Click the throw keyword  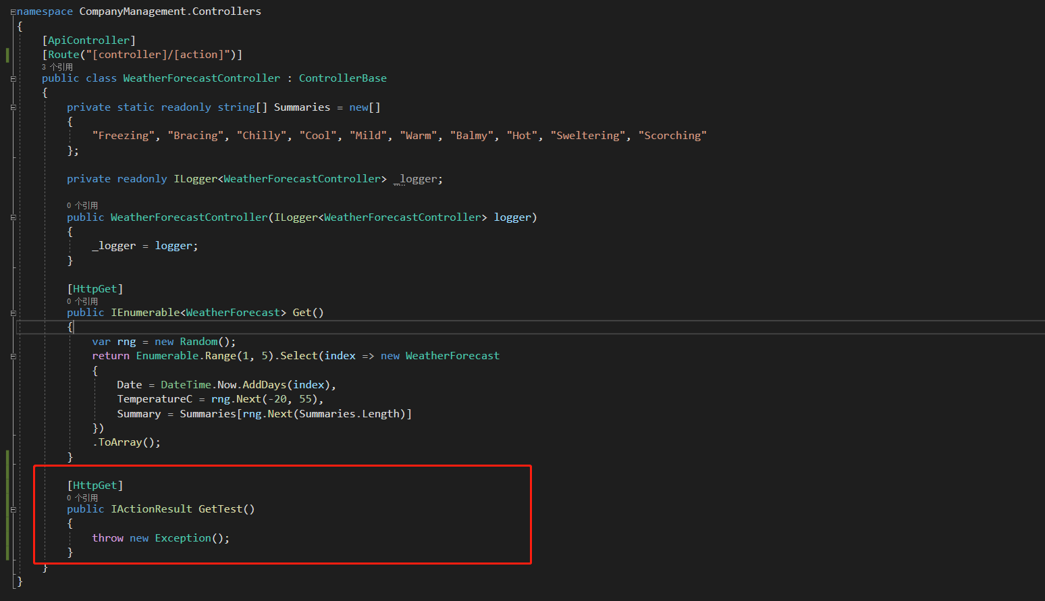pyautogui.click(x=107, y=538)
